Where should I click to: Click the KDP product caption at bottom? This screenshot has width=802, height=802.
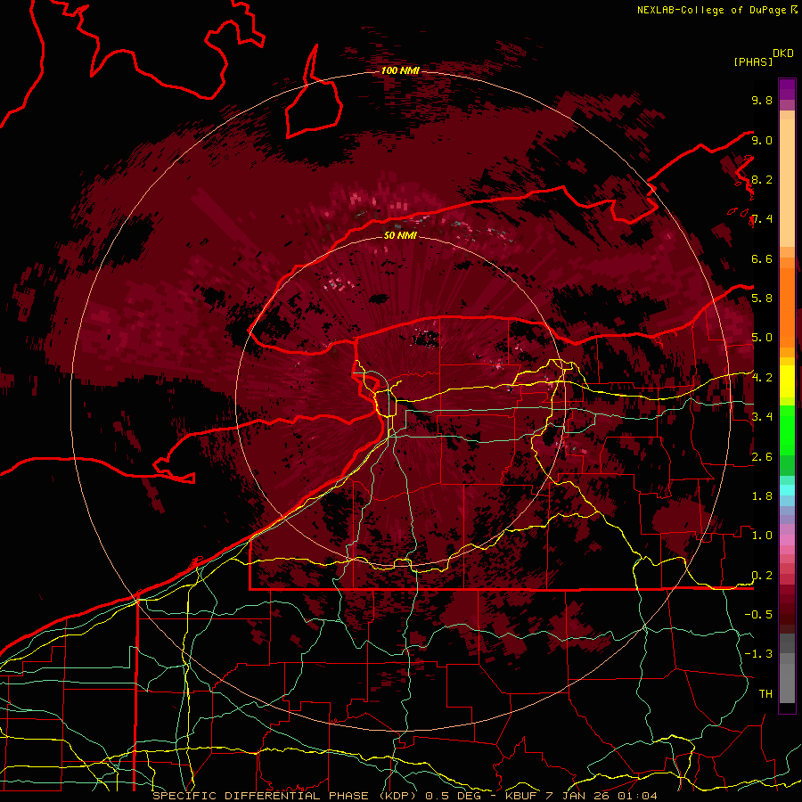pos(405,796)
